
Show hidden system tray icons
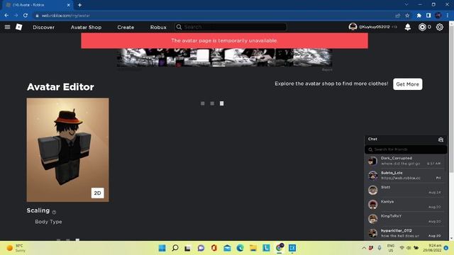pos(364,248)
